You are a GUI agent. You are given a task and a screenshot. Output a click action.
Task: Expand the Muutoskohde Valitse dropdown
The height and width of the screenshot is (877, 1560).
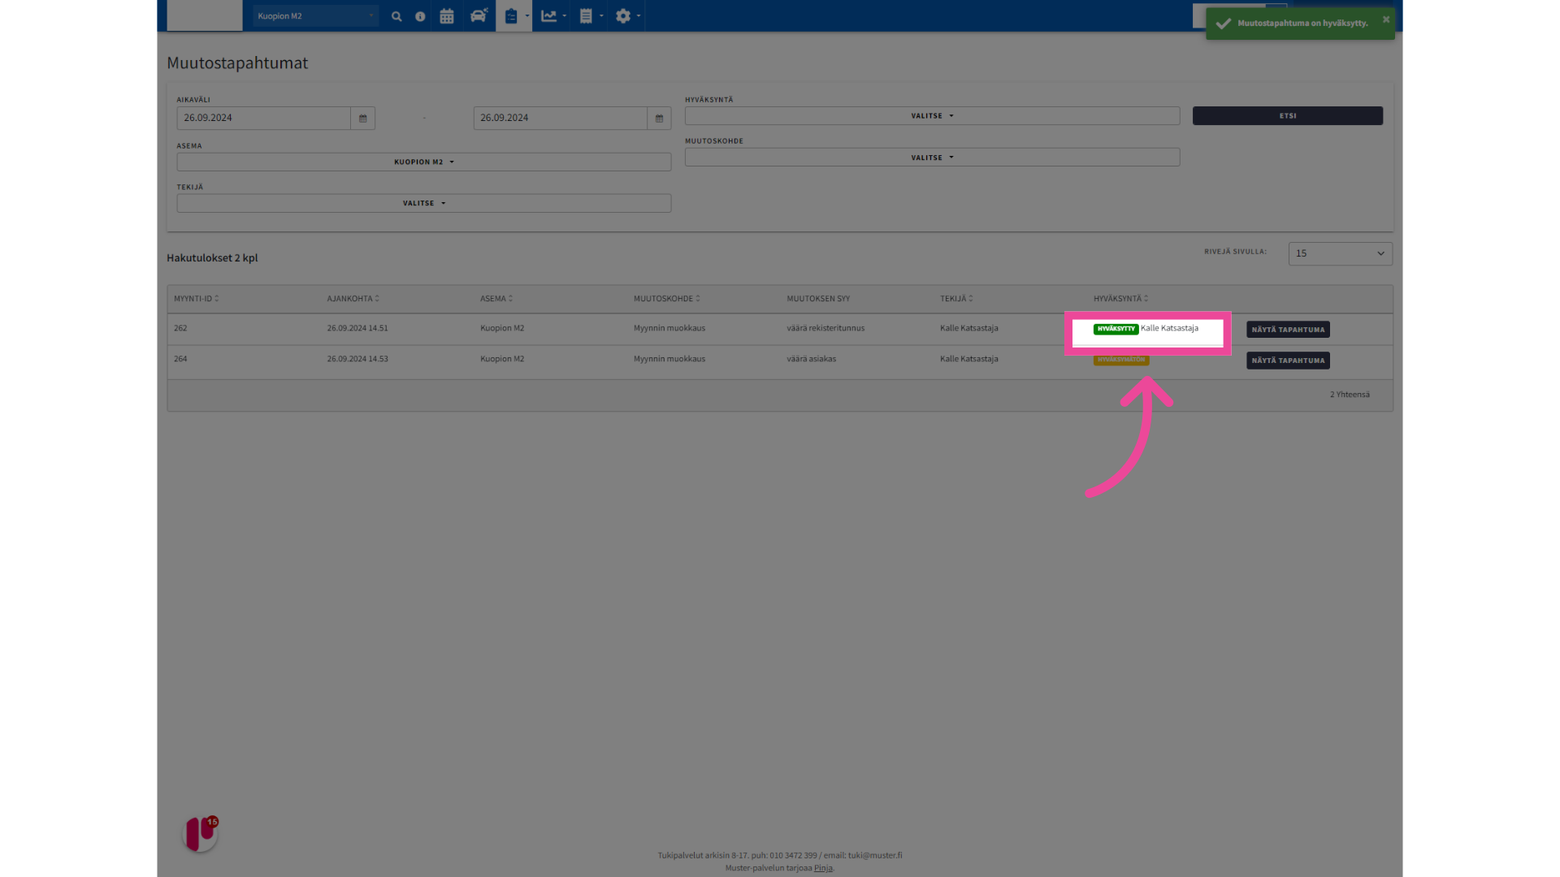point(932,158)
